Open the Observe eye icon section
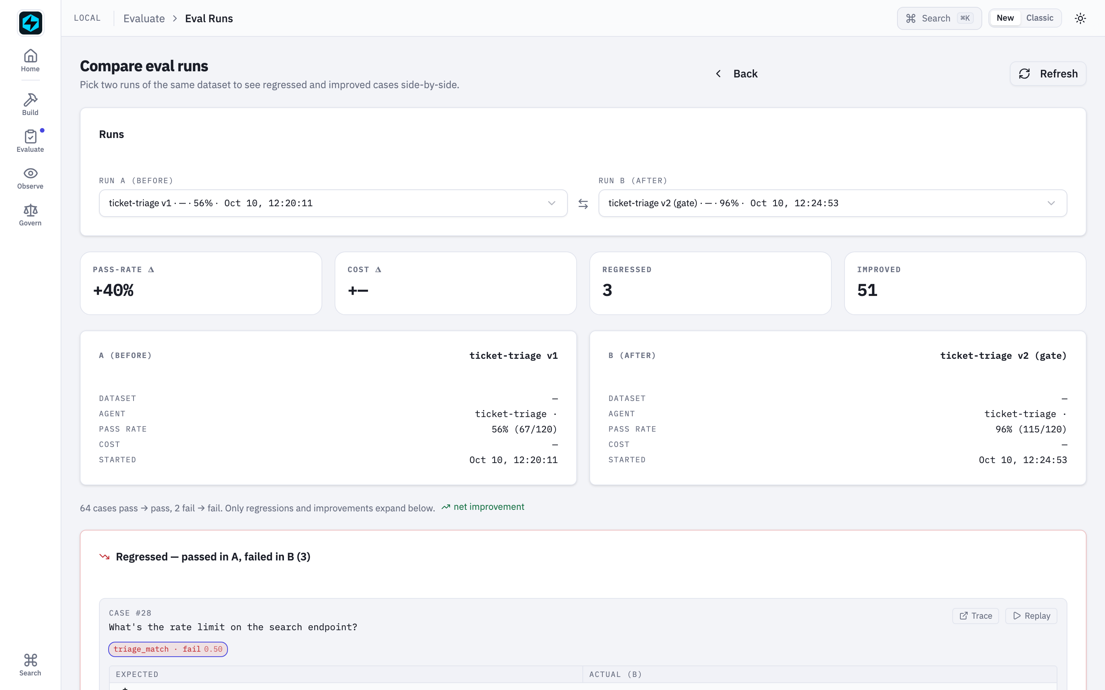1105x690 pixels. click(x=30, y=178)
